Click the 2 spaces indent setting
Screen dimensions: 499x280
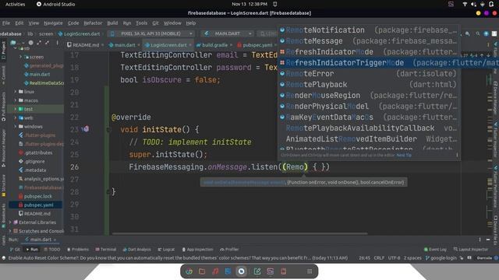[x=412, y=258]
